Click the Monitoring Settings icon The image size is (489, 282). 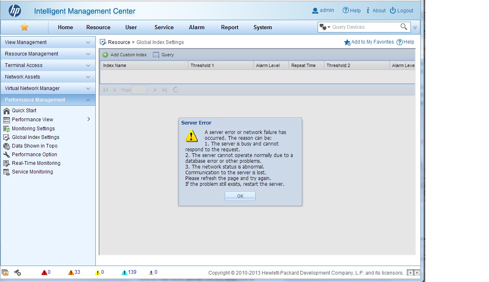7,129
